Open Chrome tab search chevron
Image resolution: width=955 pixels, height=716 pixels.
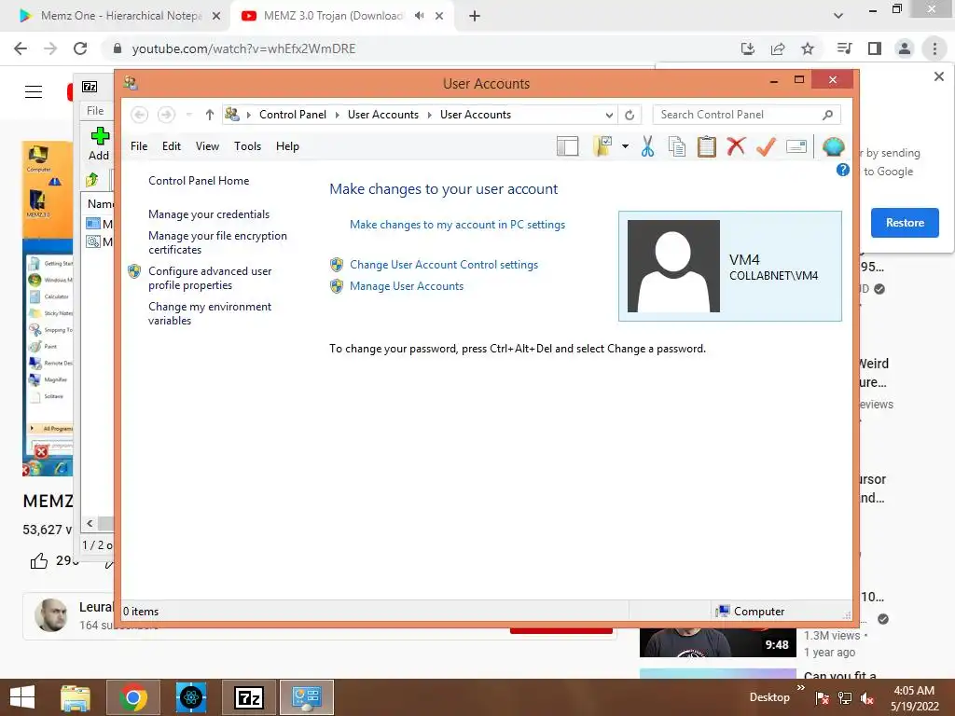click(x=838, y=16)
